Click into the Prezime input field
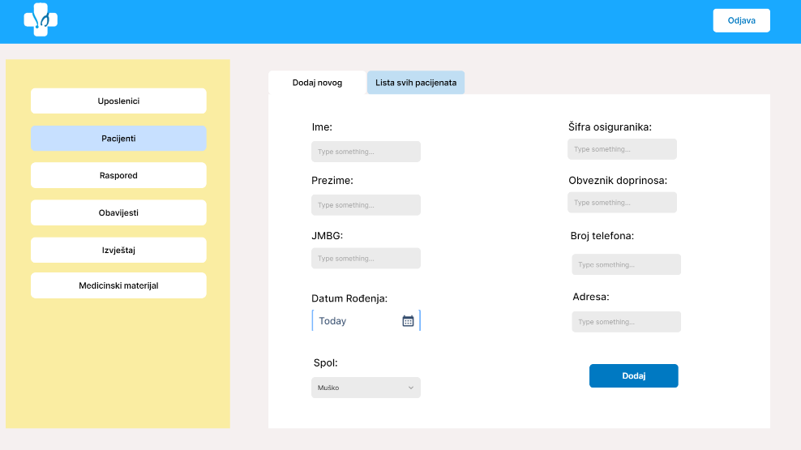Viewport: 801px width, 450px height. pyautogui.click(x=366, y=205)
